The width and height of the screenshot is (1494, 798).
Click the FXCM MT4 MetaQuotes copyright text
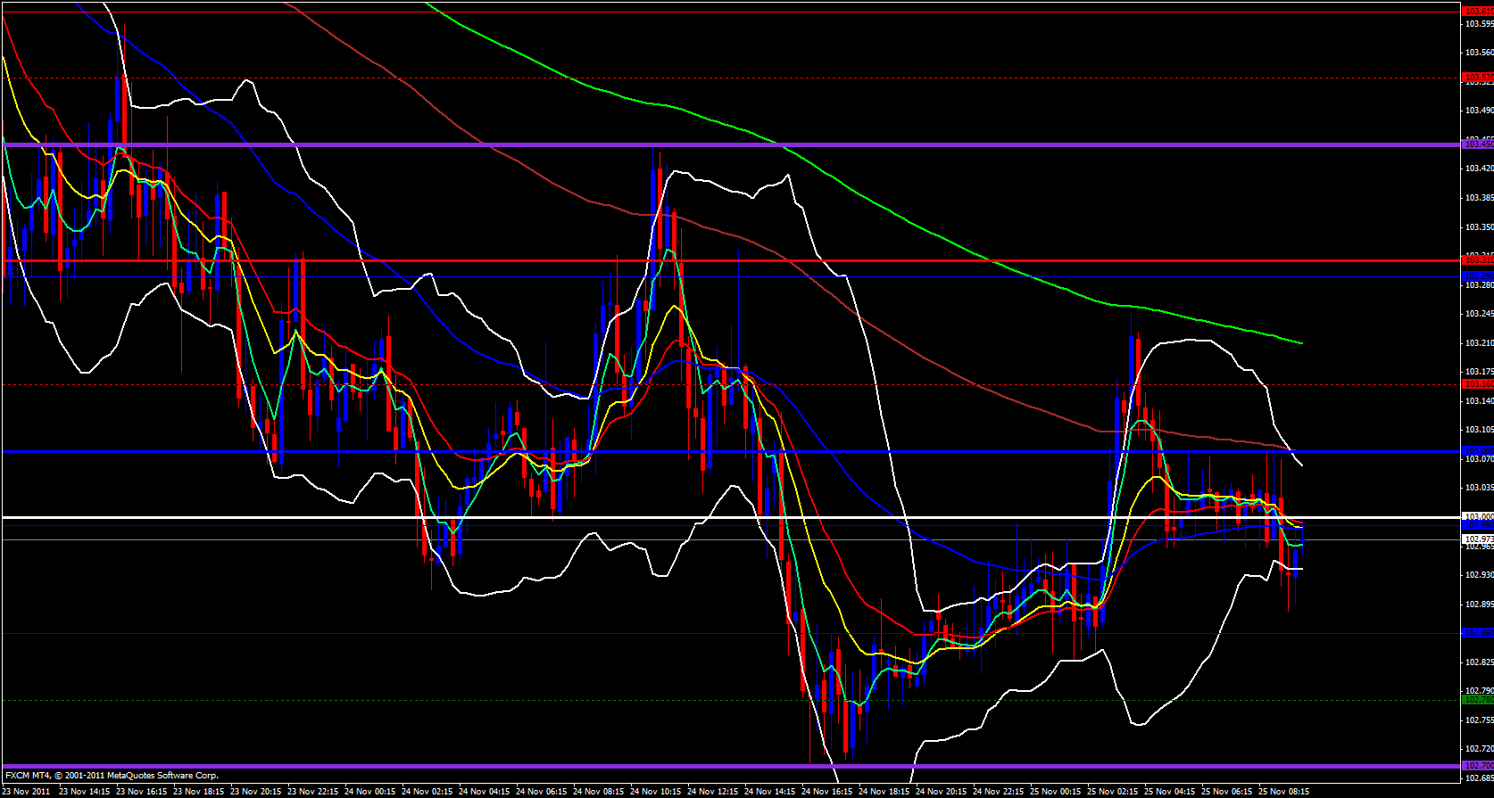112,776
